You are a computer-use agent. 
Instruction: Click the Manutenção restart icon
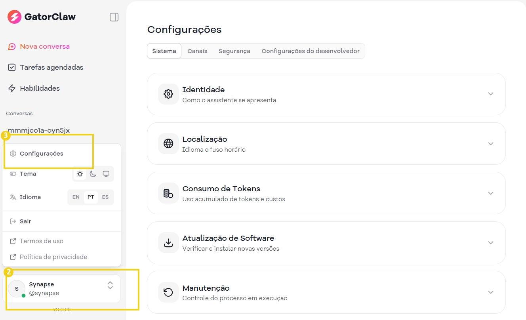[168, 292]
